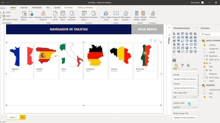Image resolution: width=220 pixels, height=123 pixels.
Task: Switch to the Modelado ribbon tab
Action: coord(37,8)
